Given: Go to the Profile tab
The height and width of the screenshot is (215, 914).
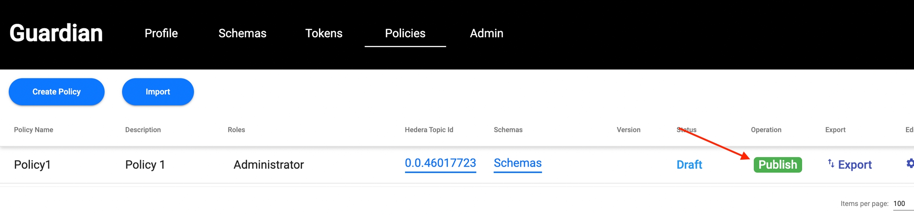Looking at the screenshot, I should 161,33.
